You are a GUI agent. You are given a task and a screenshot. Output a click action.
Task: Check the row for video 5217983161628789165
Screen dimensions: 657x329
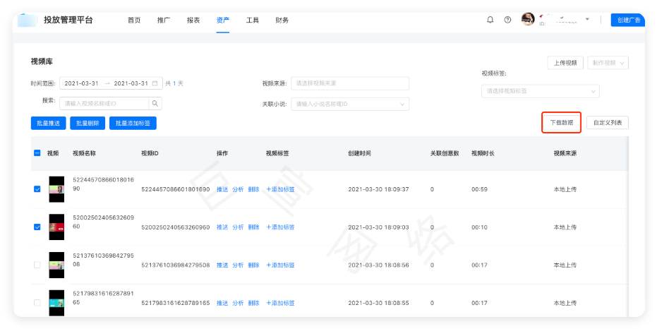pyautogui.click(x=37, y=303)
